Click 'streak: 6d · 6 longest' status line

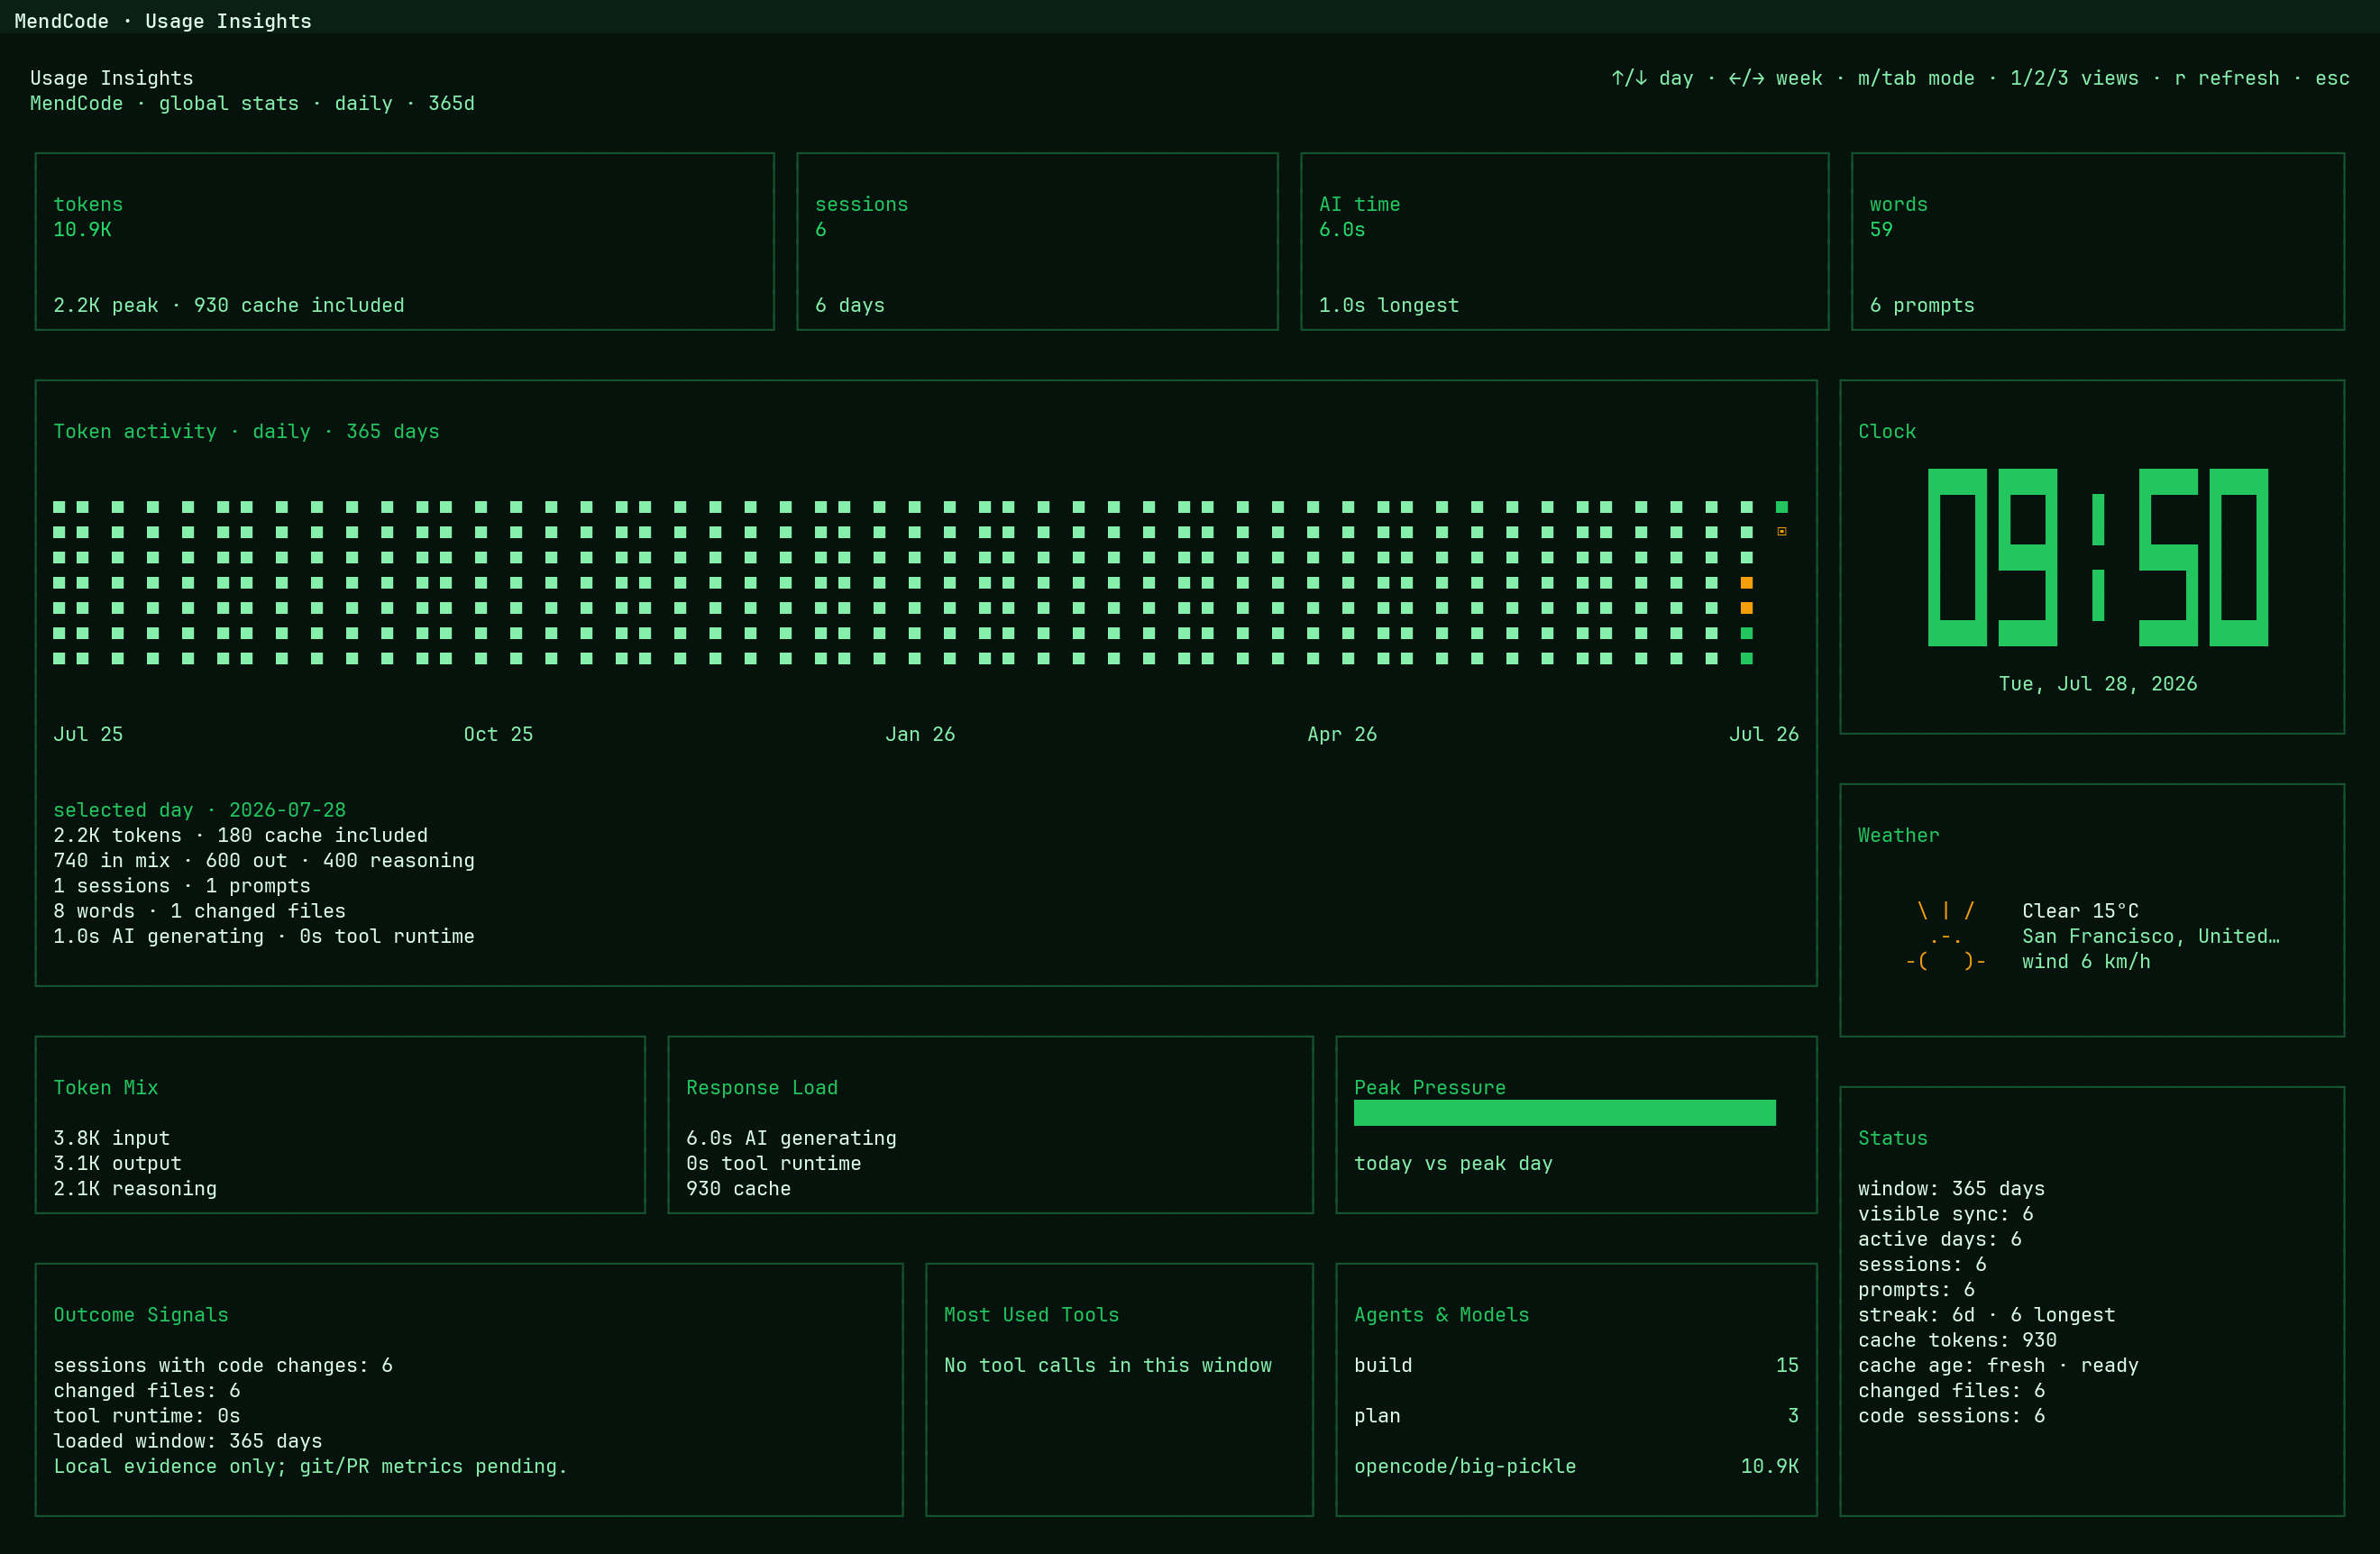click(1986, 1315)
